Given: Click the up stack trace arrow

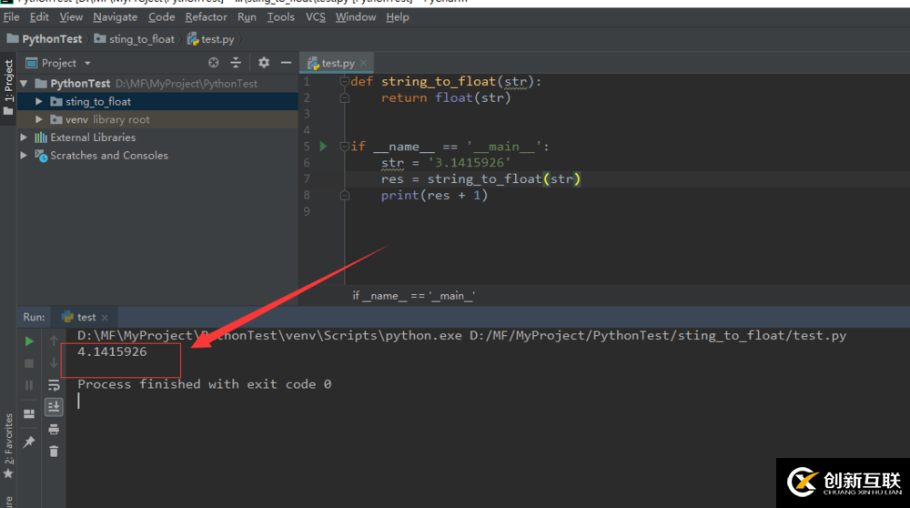Looking at the screenshot, I should (54, 340).
